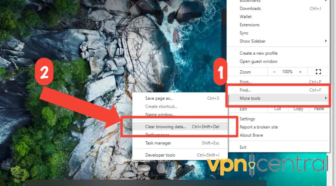The image size is (336, 186).
Task: Select Name window menu entry
Action: pos(160,115)
